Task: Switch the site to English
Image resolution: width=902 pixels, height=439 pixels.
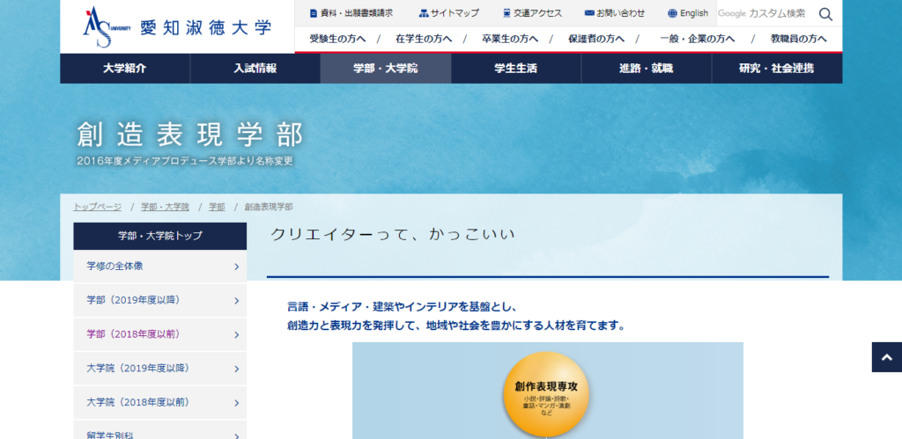Action: coord(694,13)
